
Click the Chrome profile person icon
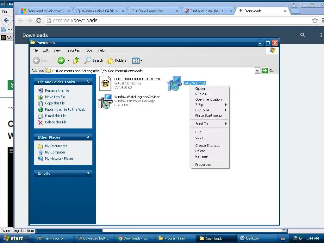click(x=294, y=5)
